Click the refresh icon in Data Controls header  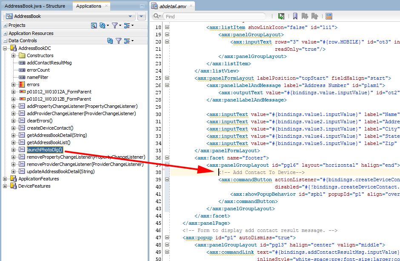click(x=110, y=41)
